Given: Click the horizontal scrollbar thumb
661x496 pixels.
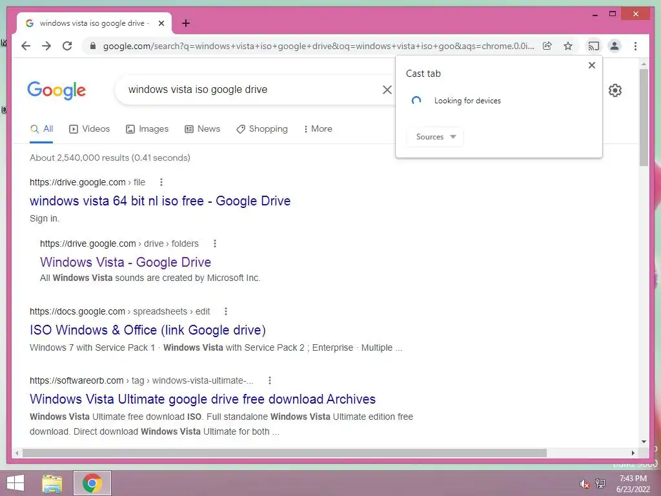Looking at the screenshot, I should tap(285, 453).
